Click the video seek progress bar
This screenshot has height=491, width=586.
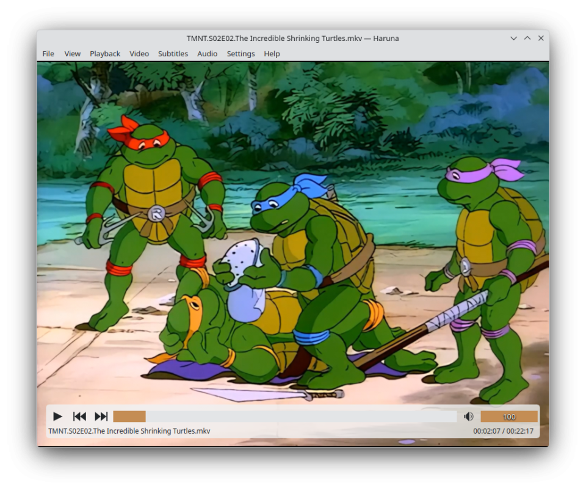tap(284, 416)
